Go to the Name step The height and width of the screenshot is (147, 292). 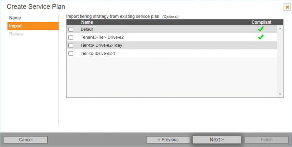(x=15, y=18)
